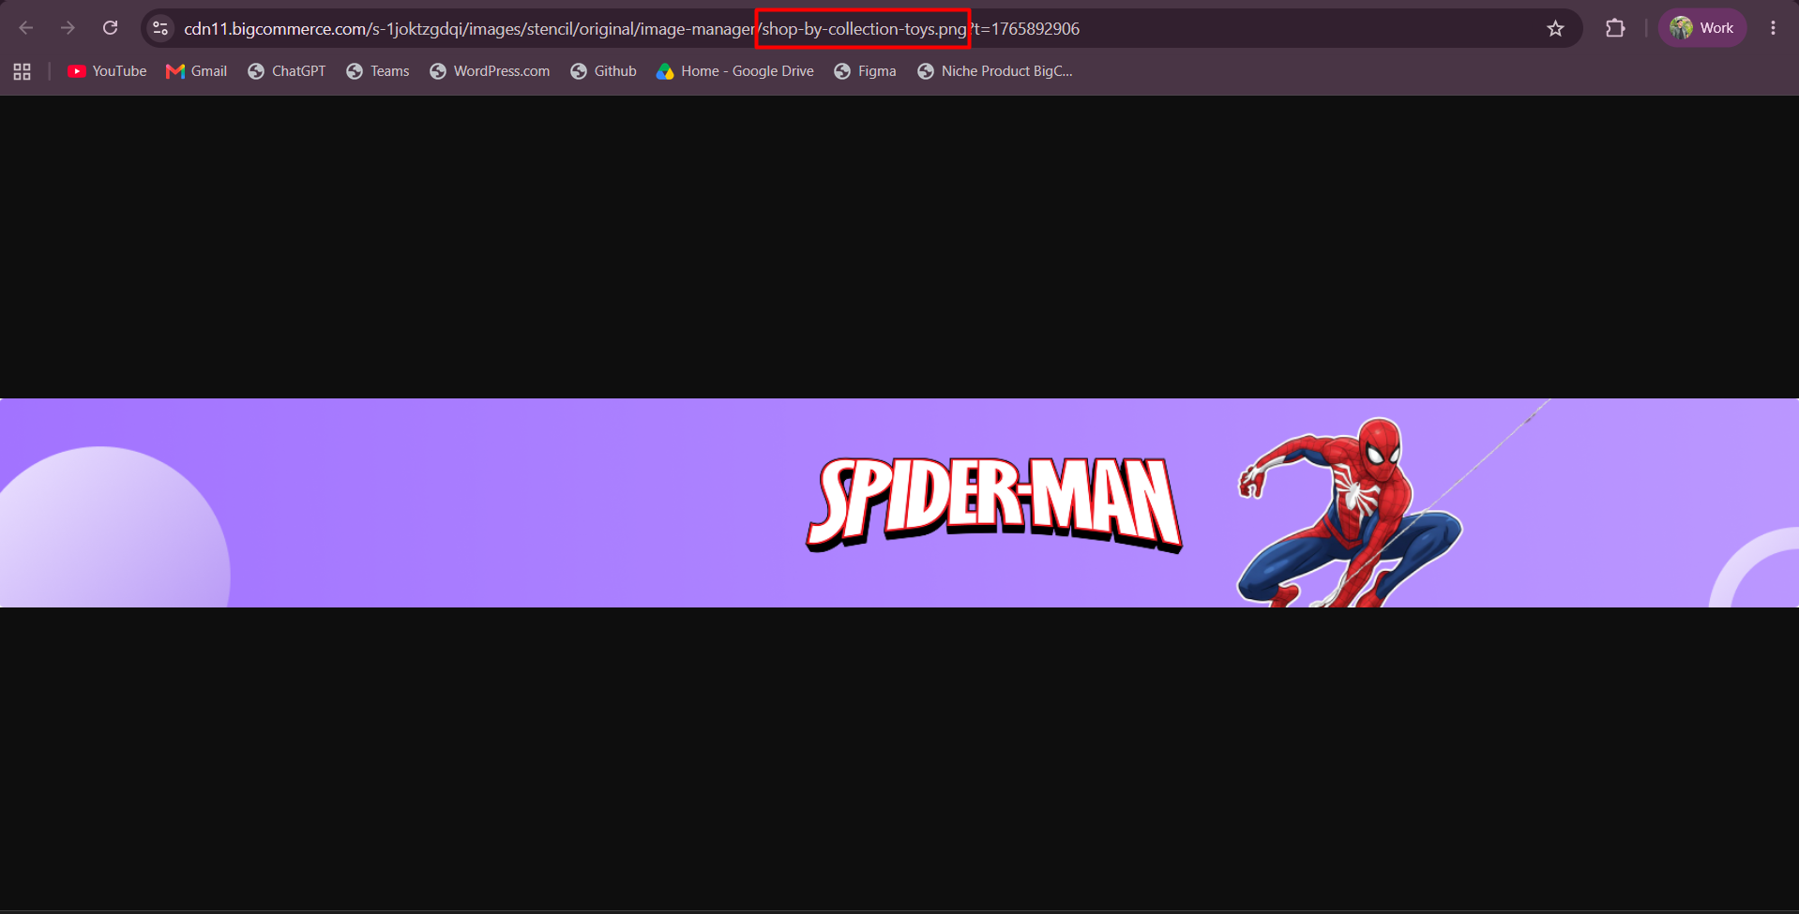Viewport: 1799px width, 914px height.
Task: Open the Figma bookmark
Action: coord(865,71)
